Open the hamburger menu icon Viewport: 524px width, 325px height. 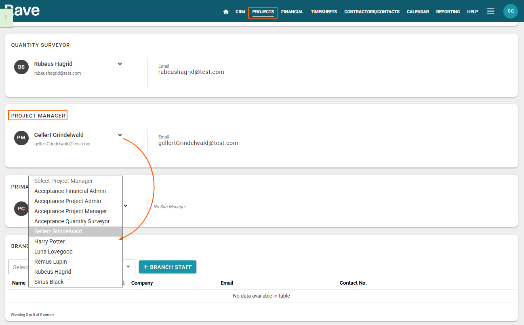pos(490,11)
